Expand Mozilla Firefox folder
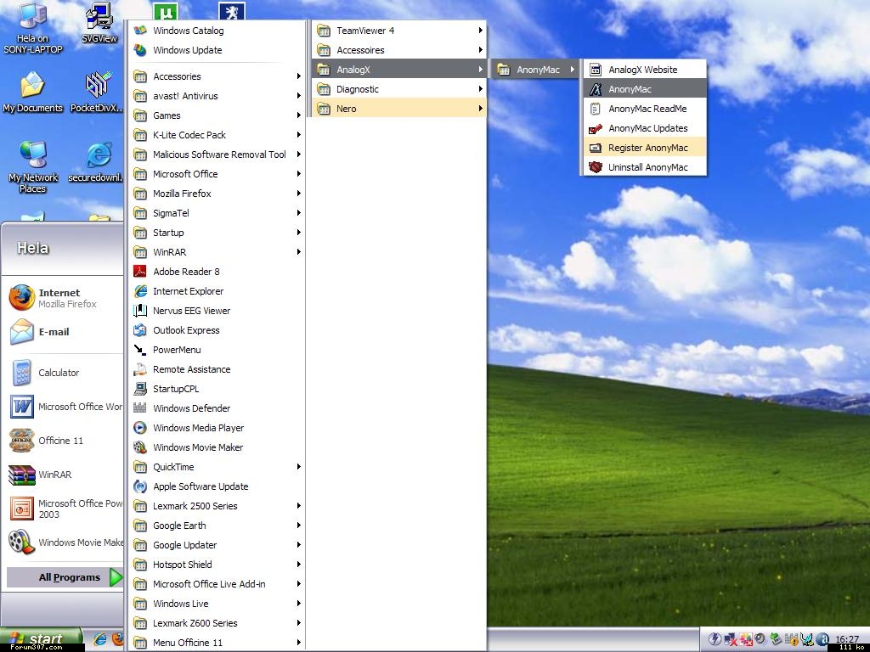 click(217, 194)
